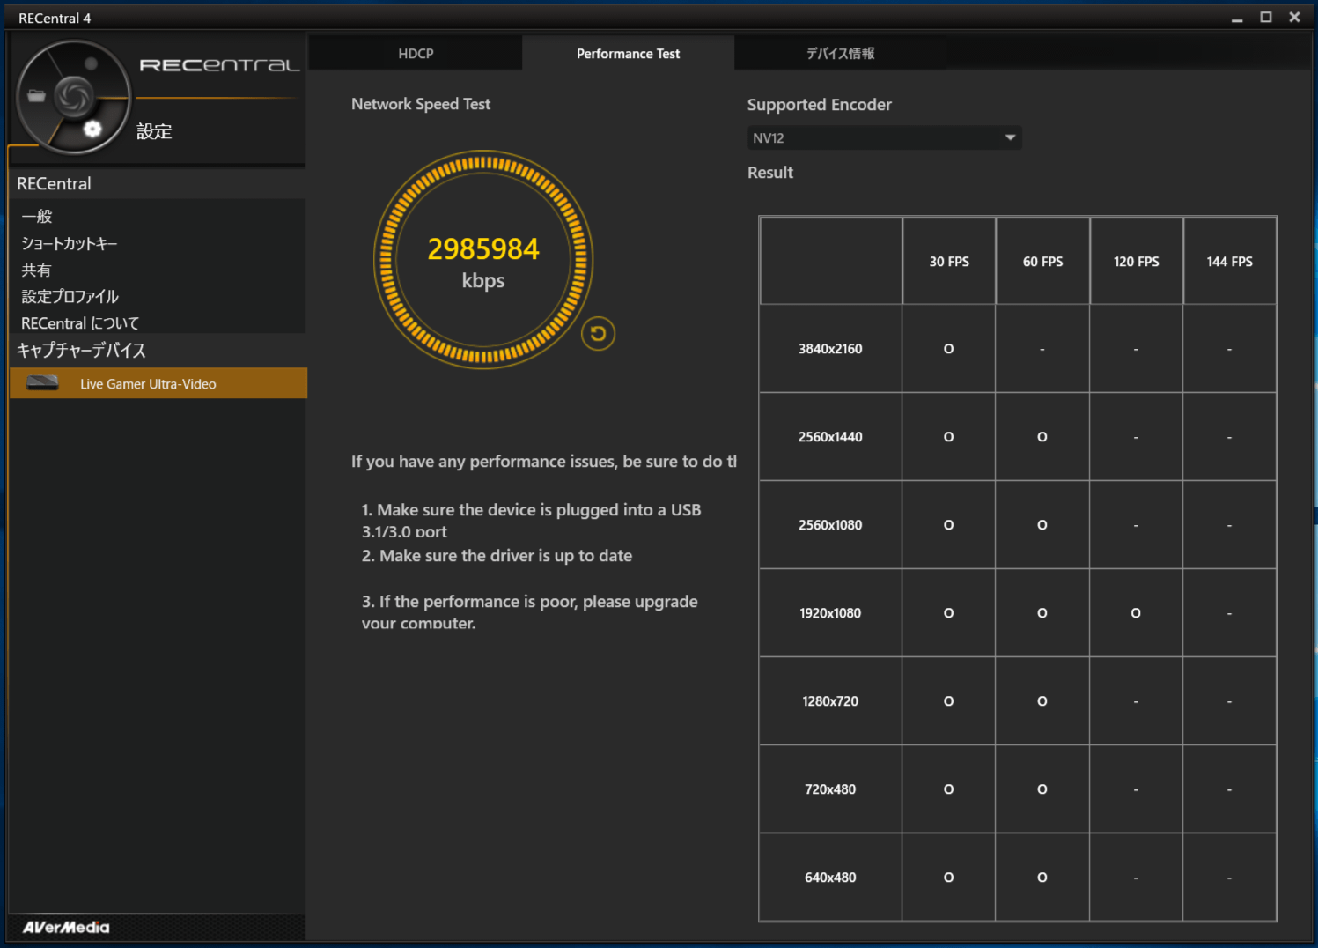Switch to the HDCP tab
Screen dimensions: 1318x948
click(x=416, y=53)
